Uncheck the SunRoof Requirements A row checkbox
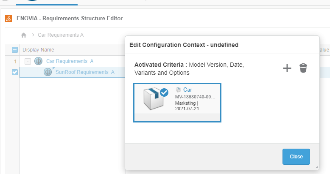The image size is (330, 174). pos(14,72)
